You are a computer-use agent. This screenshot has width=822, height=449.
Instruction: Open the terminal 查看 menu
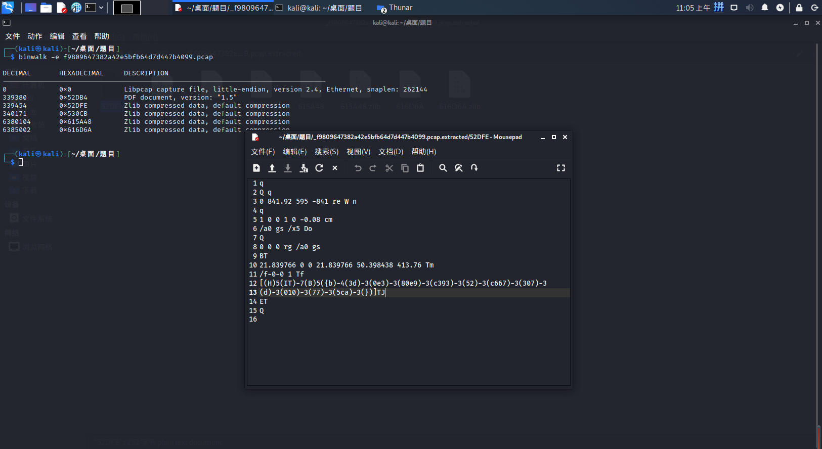tap(79, 36)
